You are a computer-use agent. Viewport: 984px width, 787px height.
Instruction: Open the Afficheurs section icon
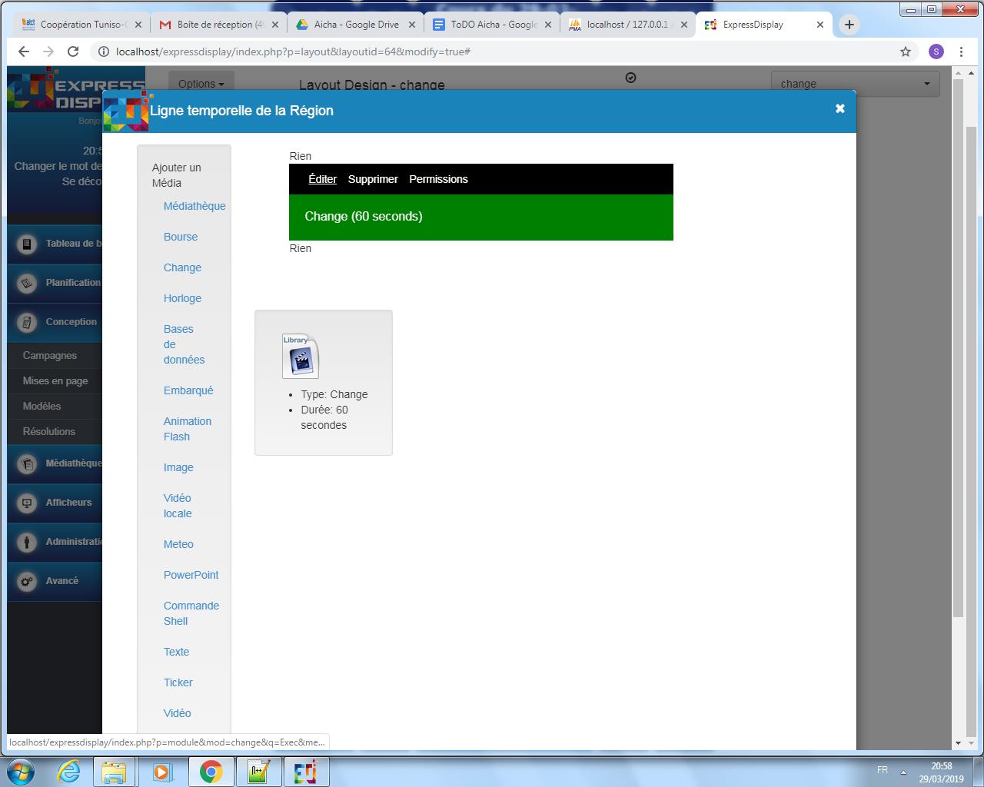coord(27,503)
